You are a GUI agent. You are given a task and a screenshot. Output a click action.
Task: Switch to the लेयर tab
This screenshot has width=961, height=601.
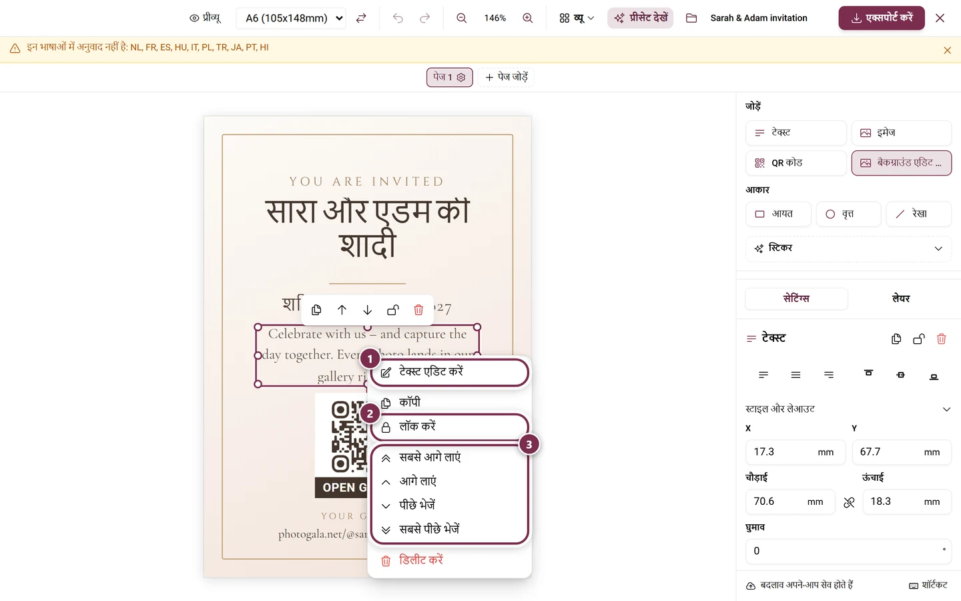[900, 298]
